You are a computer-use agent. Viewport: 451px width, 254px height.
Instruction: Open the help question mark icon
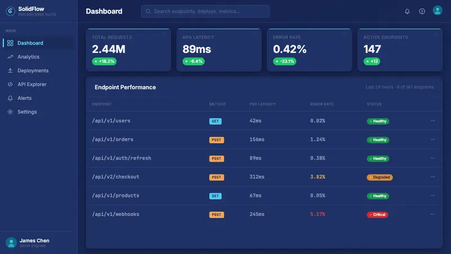coord(422,11)
